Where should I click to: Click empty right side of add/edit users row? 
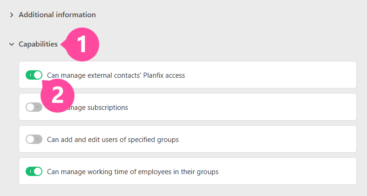click(x=279, y=139)
